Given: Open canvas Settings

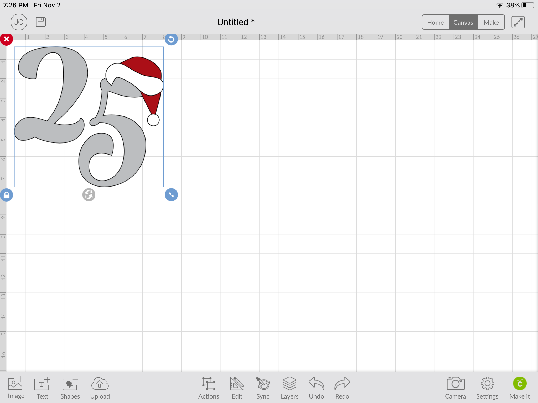Looking at the screenshot, I should (x=487, y=388).
